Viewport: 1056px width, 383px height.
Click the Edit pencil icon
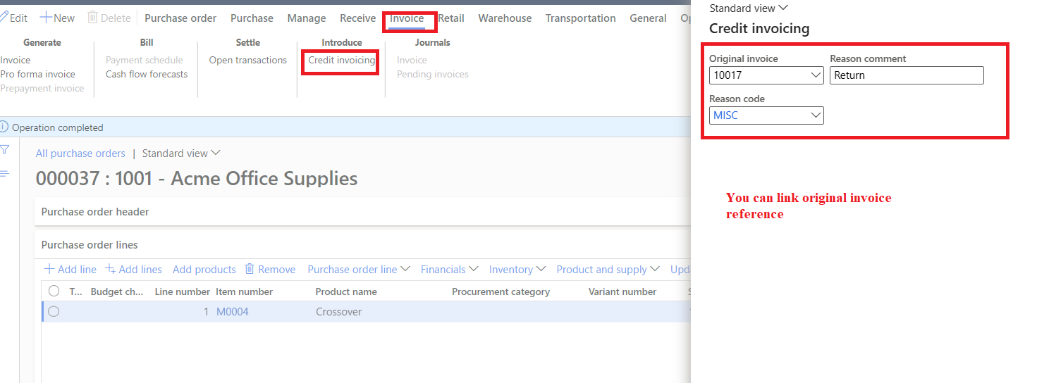coord(4,18)
